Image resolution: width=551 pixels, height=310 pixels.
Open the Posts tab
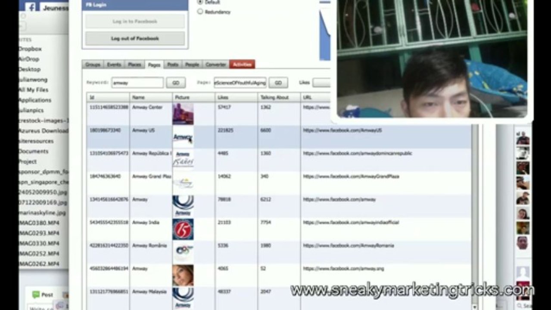[173, 65]
